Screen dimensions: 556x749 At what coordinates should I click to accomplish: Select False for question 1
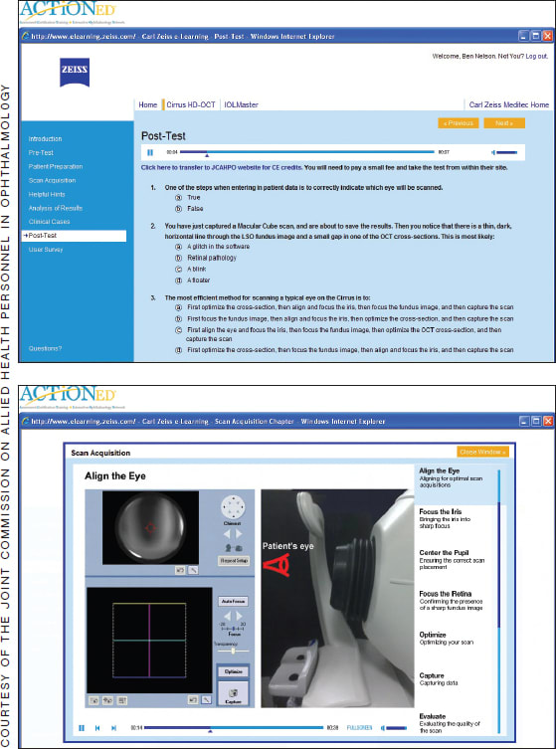pyautogui.click(x=179, y=209)
